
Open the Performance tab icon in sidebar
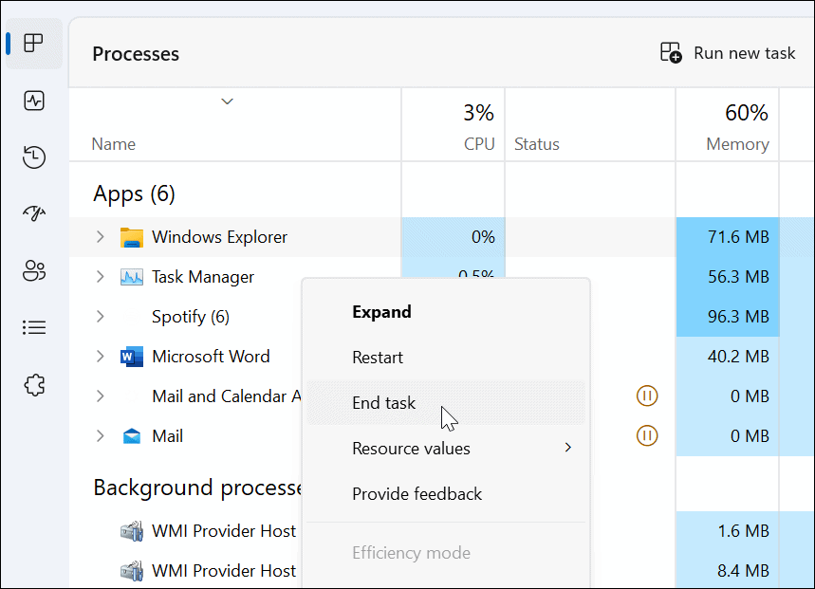pyautogui.click(x=33, y=100)
